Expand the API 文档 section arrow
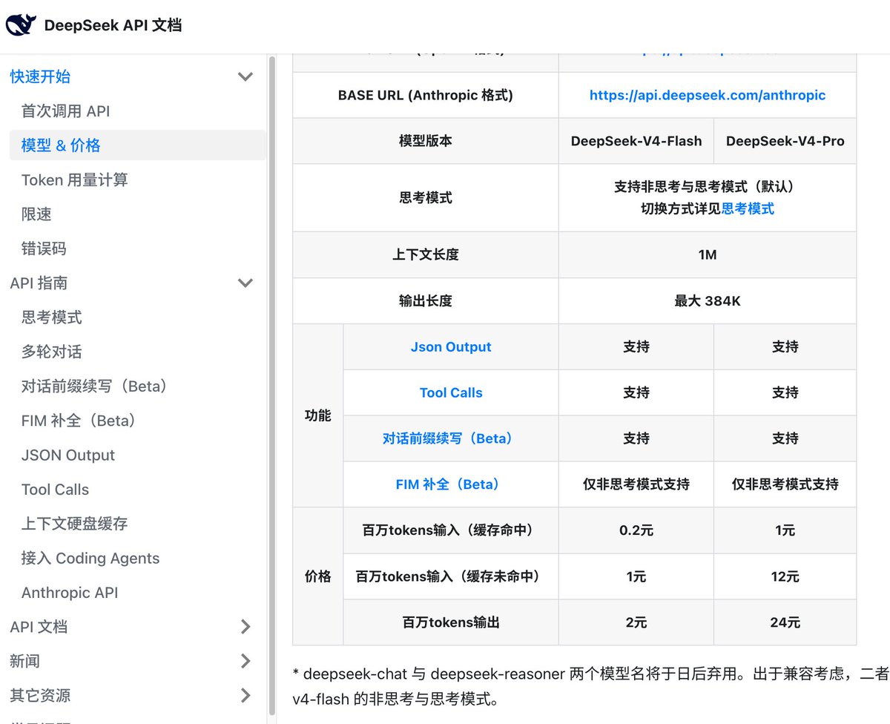The height and width of the screenshot is (724, 890). coord(245,627)
